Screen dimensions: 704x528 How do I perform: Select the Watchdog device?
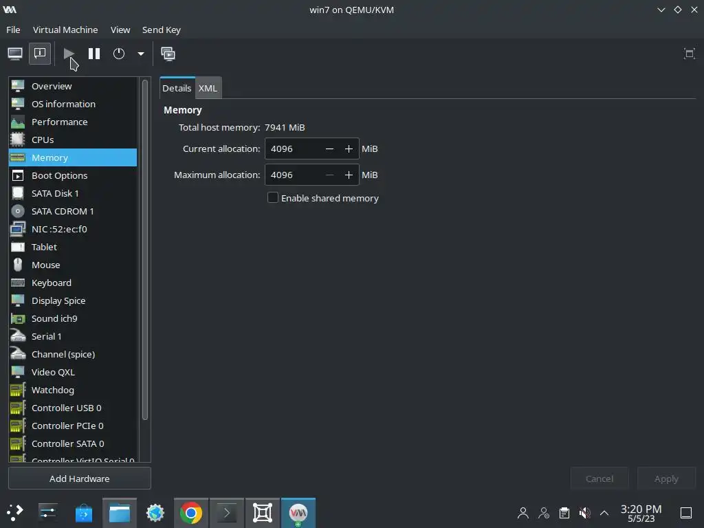[73, 390]
